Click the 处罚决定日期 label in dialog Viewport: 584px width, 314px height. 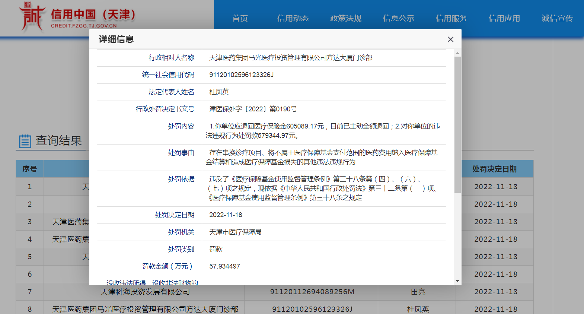[x=175, y=215]
